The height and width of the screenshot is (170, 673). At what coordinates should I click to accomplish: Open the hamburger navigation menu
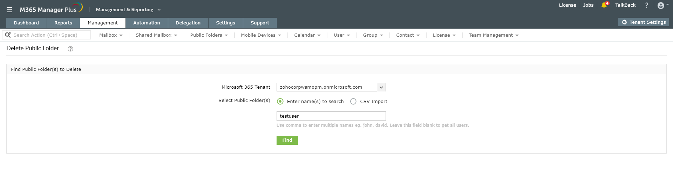(x=9, y=10)
